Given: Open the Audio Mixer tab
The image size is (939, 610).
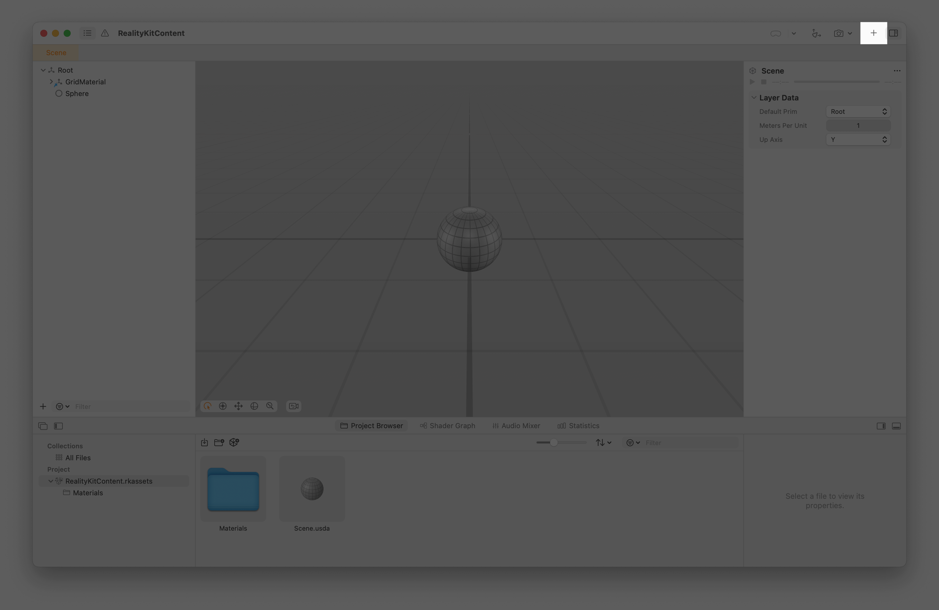Looking at the screenshot, I should 516,426.
